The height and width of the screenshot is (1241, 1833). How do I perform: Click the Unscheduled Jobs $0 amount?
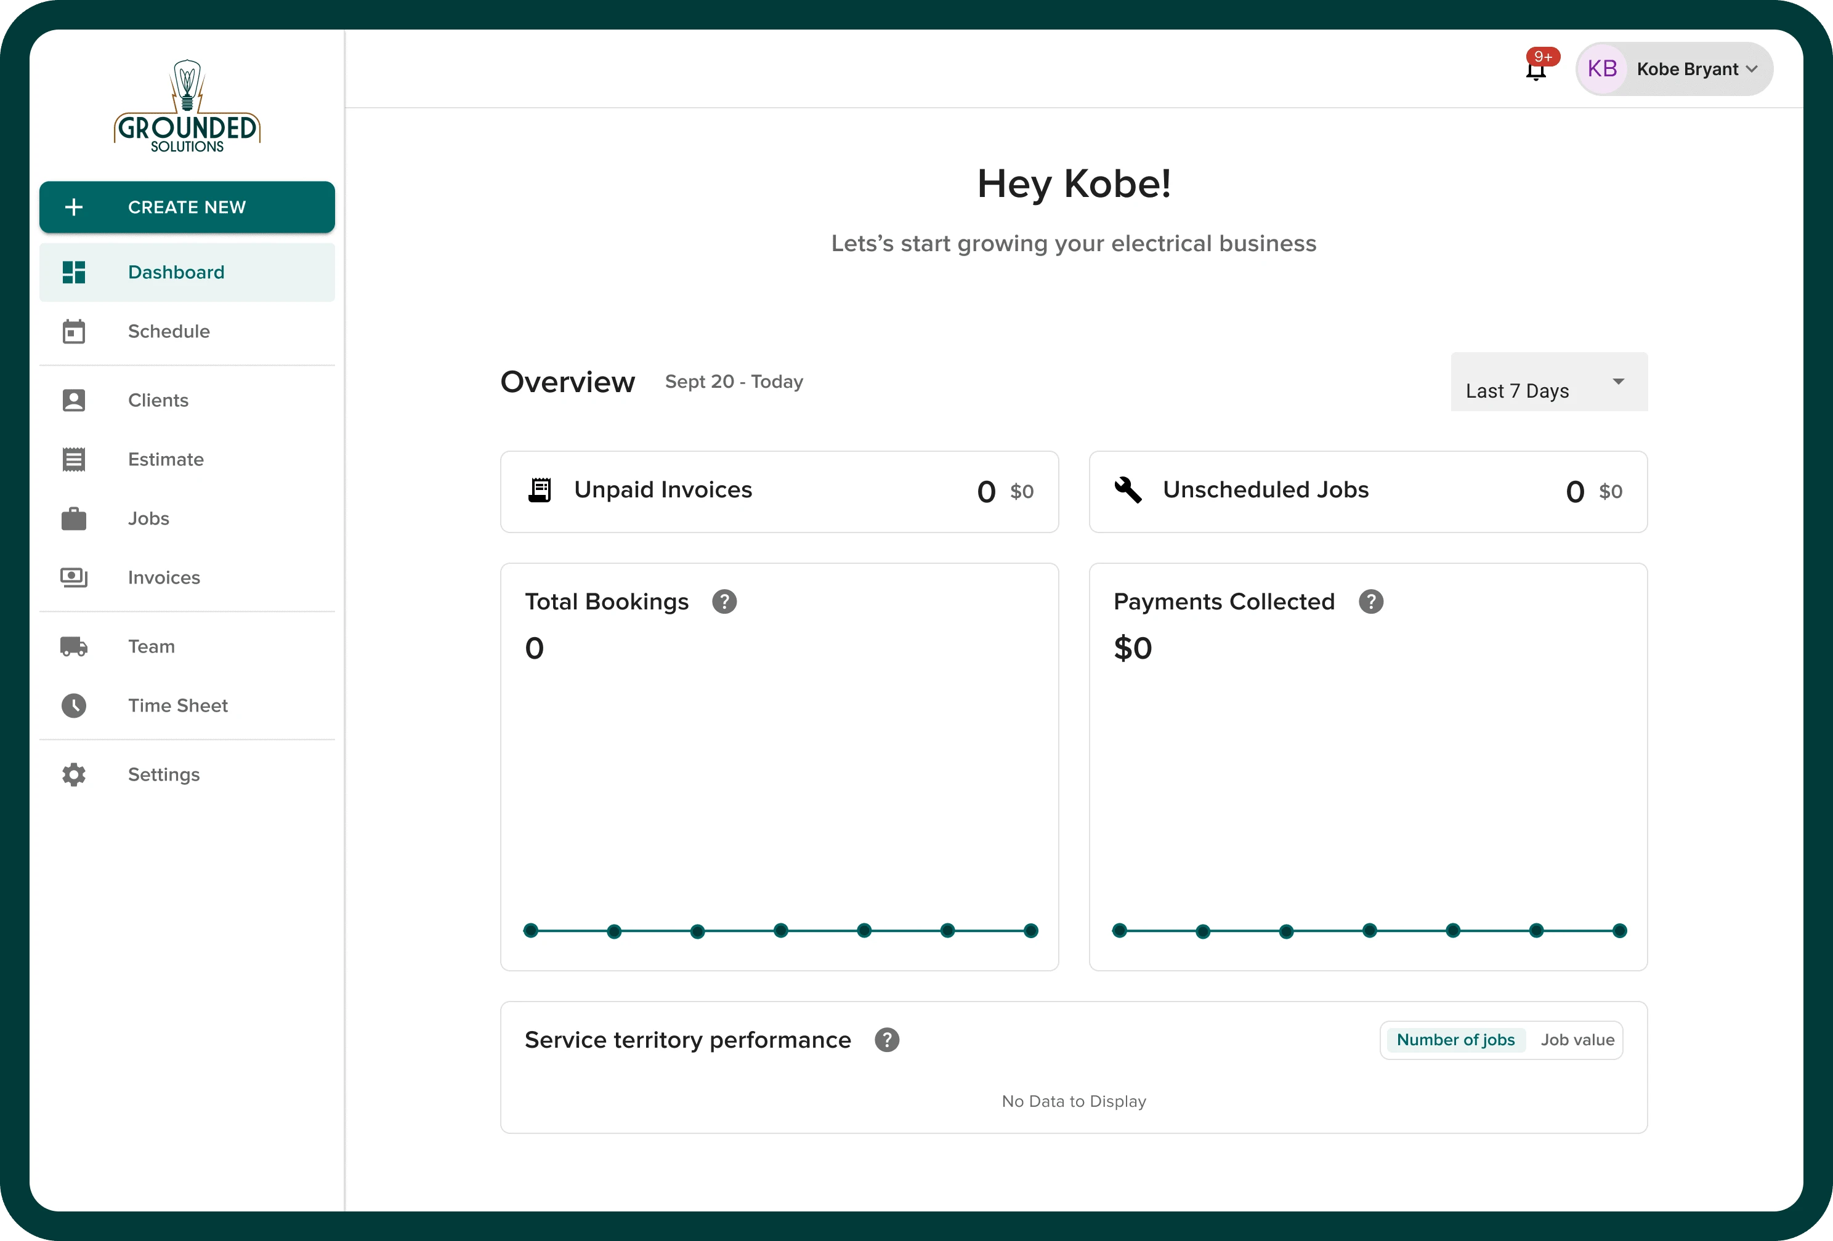point(1611,492)
